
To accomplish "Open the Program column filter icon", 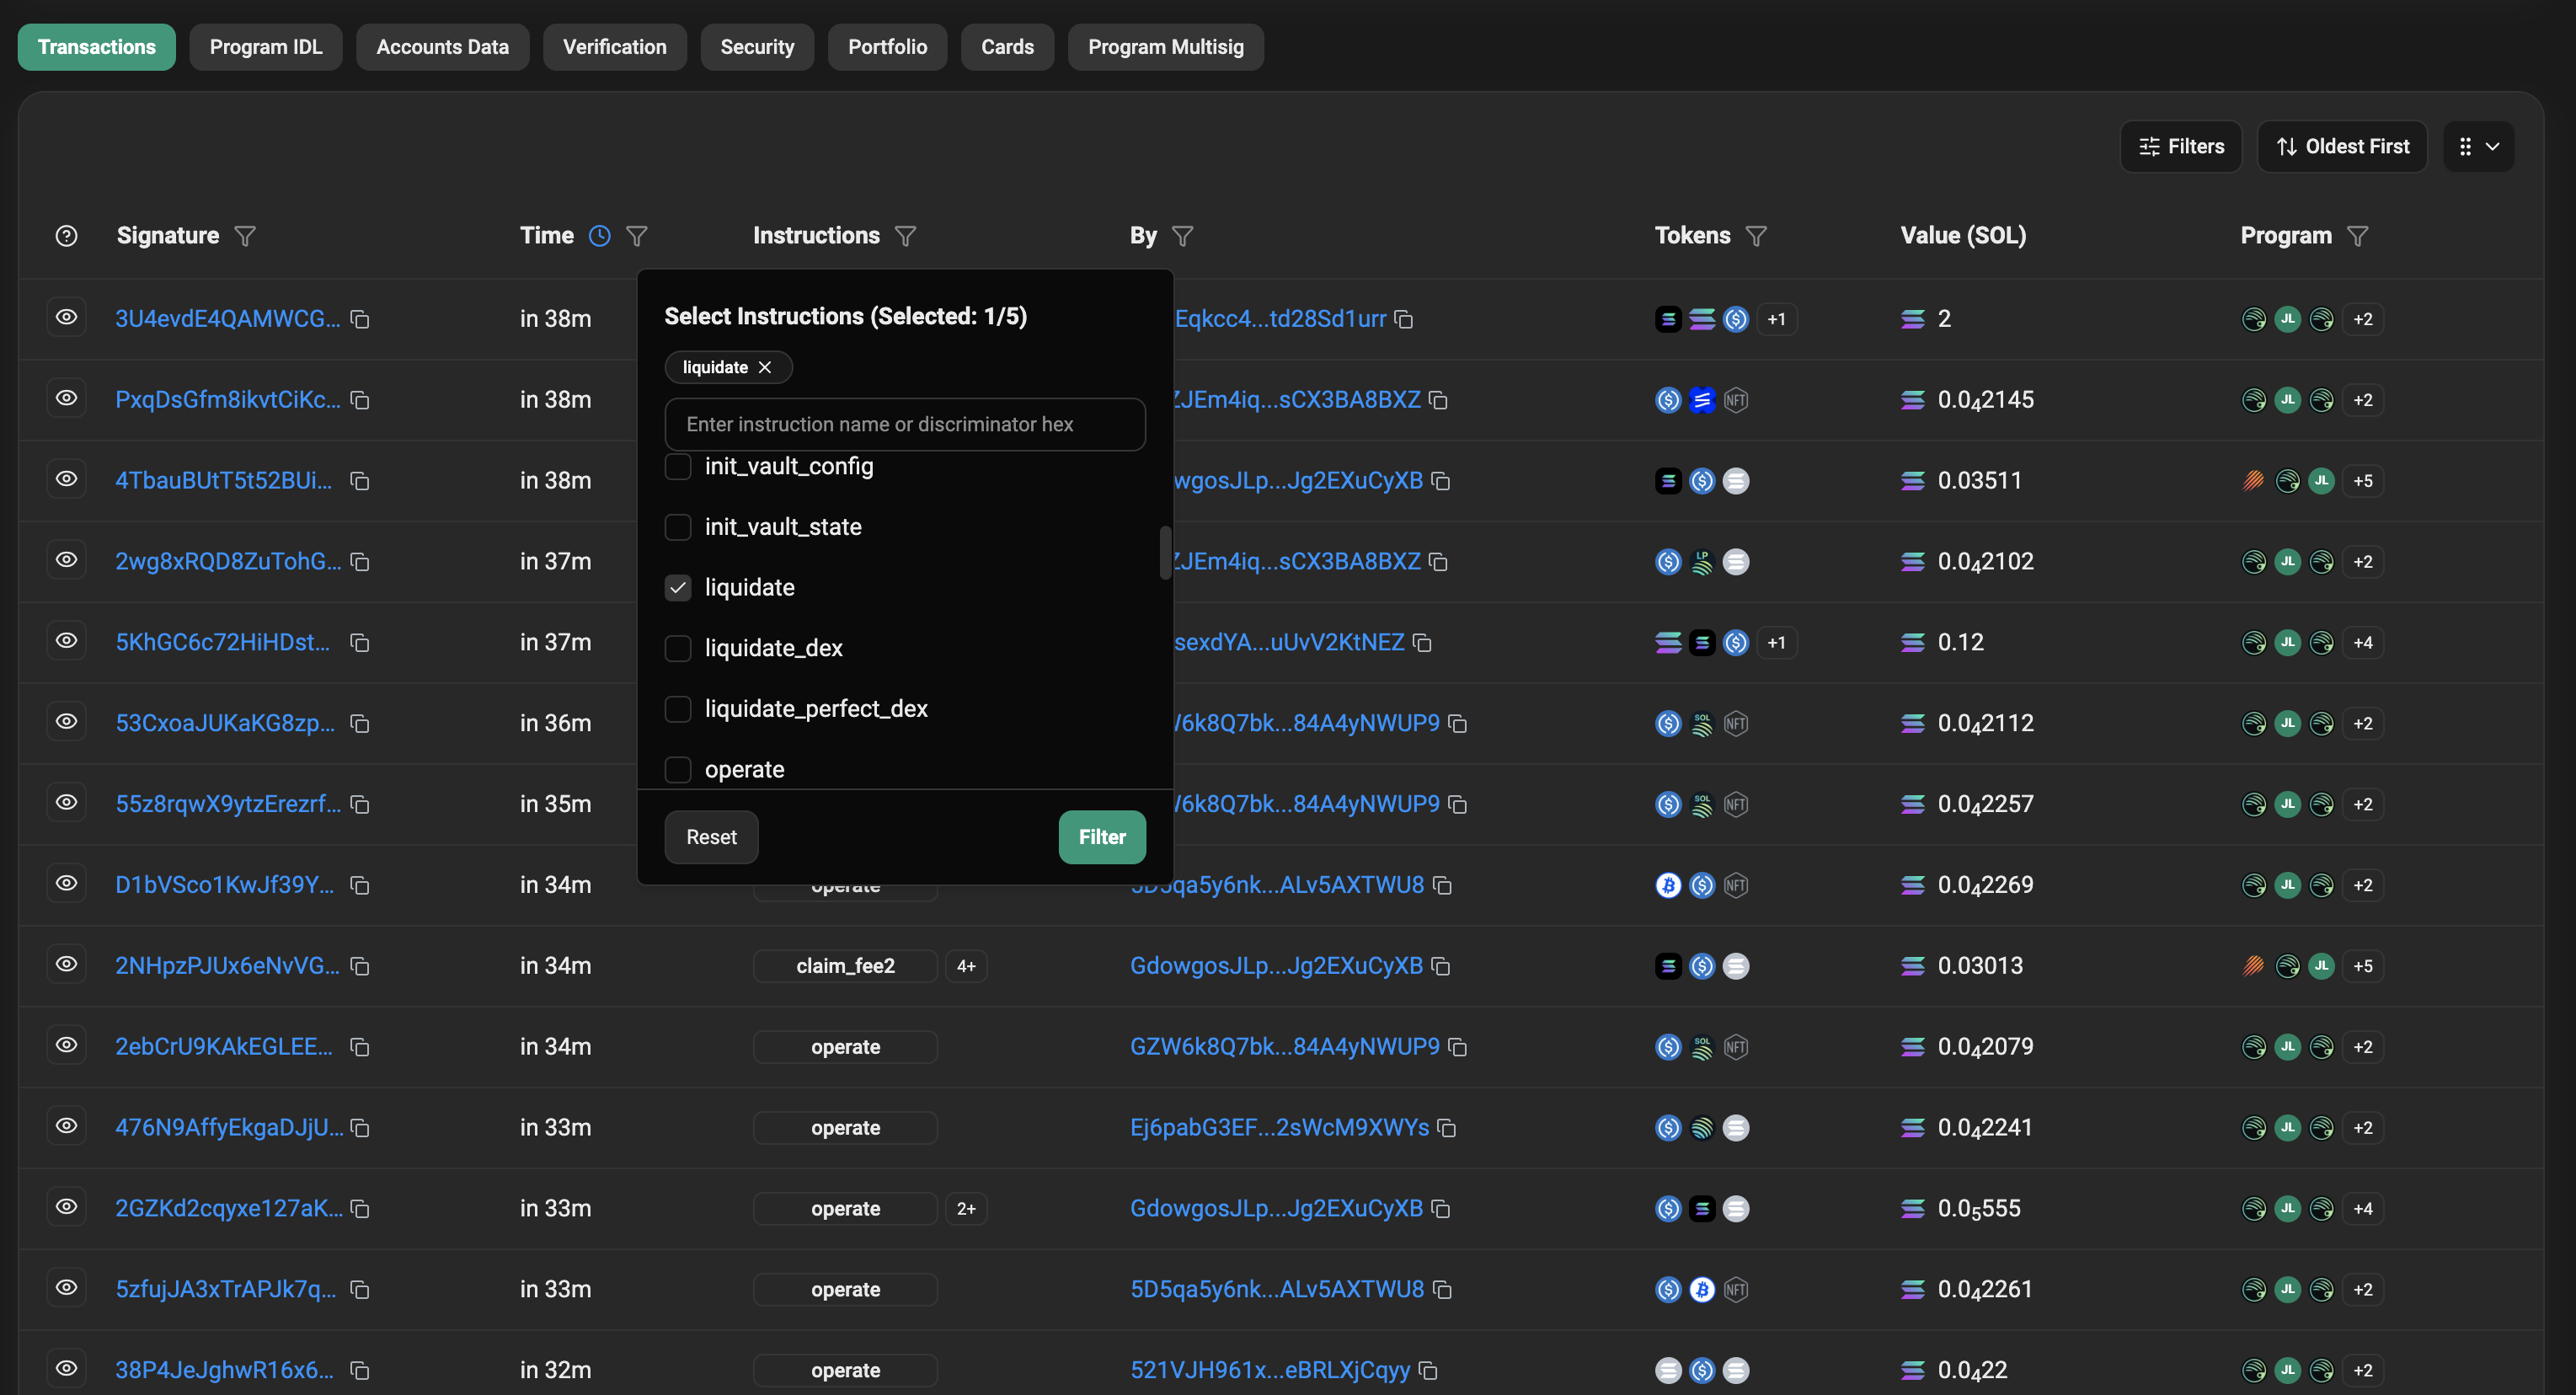I will [2358, 236].
